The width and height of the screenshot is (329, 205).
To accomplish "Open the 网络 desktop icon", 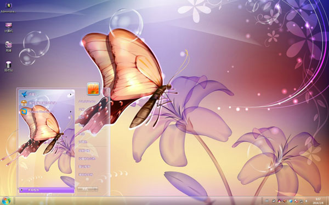I will [9, 46].
